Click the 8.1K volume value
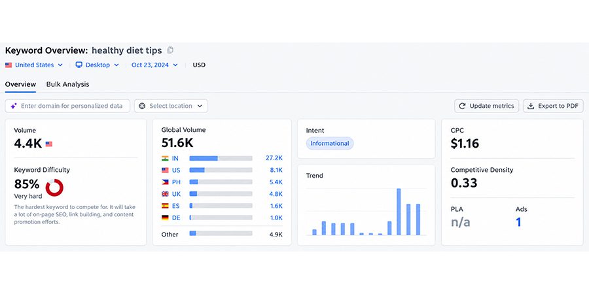Image resolution: width=589 pixels, height=294 pixels. [276, 171]
